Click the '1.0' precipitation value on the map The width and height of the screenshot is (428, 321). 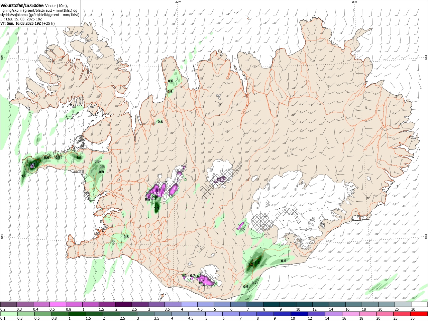tap(24, 176)
